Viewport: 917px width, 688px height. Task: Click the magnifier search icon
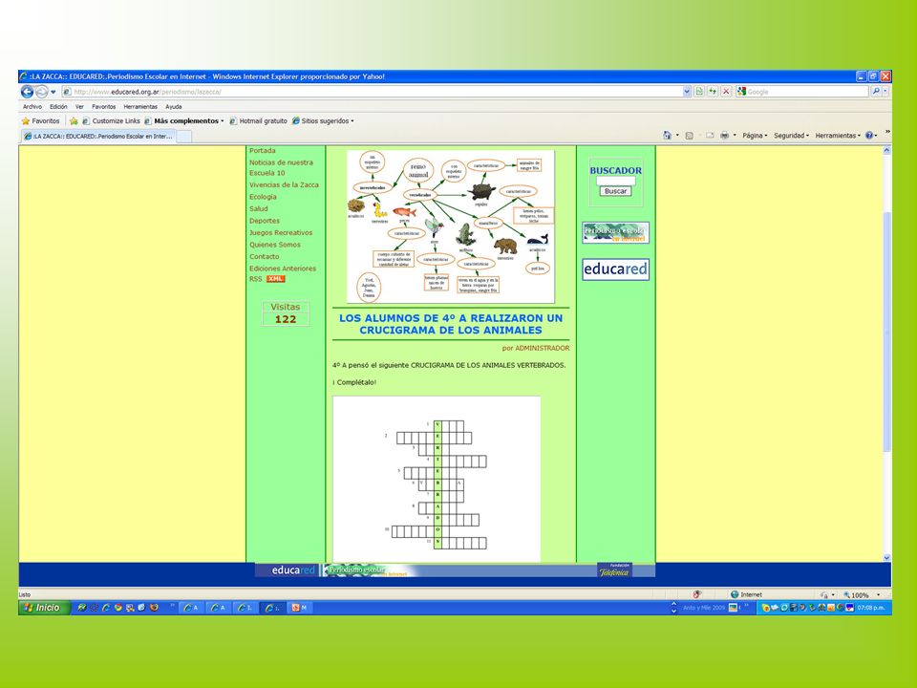tap(876, 92)
